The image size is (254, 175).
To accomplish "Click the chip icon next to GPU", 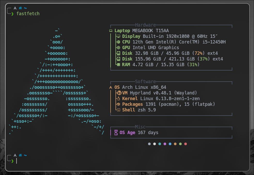I will click(x=119, y=48).
